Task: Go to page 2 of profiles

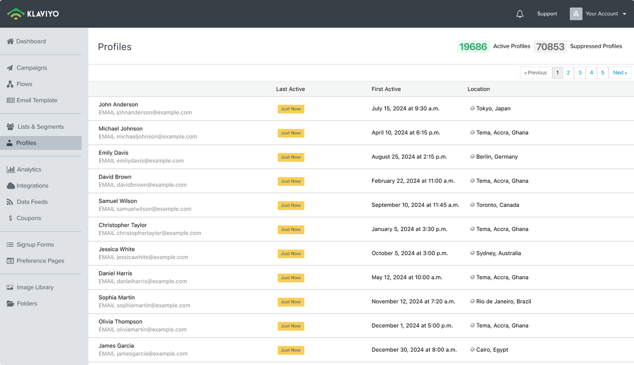Action: pyautogui.click(x=568, y=73)
